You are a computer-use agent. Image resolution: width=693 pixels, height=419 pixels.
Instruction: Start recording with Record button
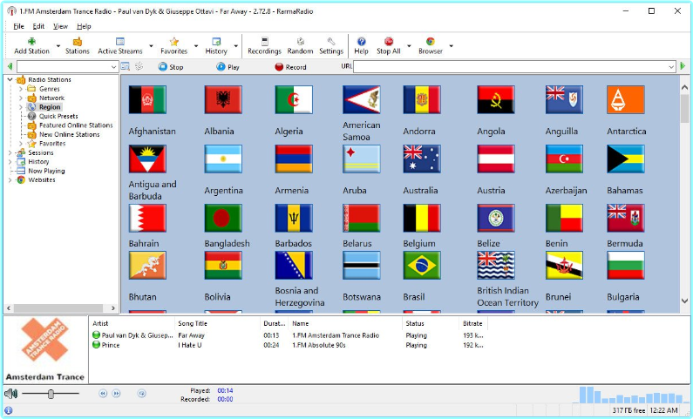tap(290, 67)
